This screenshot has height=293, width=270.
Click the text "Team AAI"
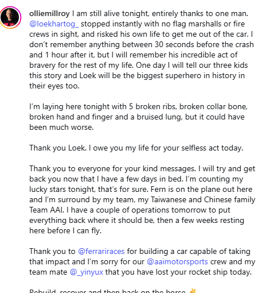pyautogui.click(x=46, y=210)
